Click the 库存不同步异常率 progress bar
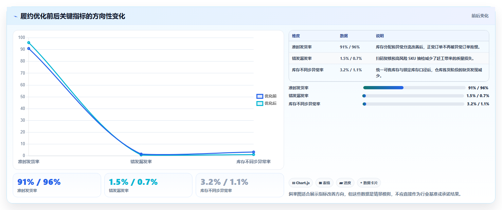502x210 pixels. coord(414,104)
